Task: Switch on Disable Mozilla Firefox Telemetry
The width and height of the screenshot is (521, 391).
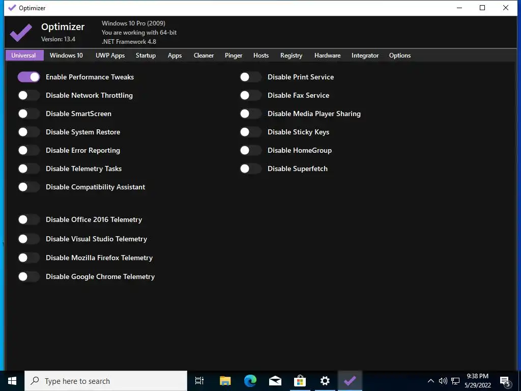Action: (28, 258)
